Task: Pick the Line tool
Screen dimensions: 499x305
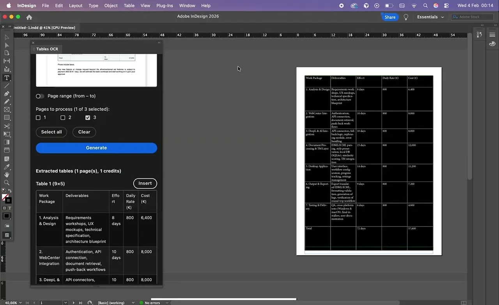Action: 7,86
